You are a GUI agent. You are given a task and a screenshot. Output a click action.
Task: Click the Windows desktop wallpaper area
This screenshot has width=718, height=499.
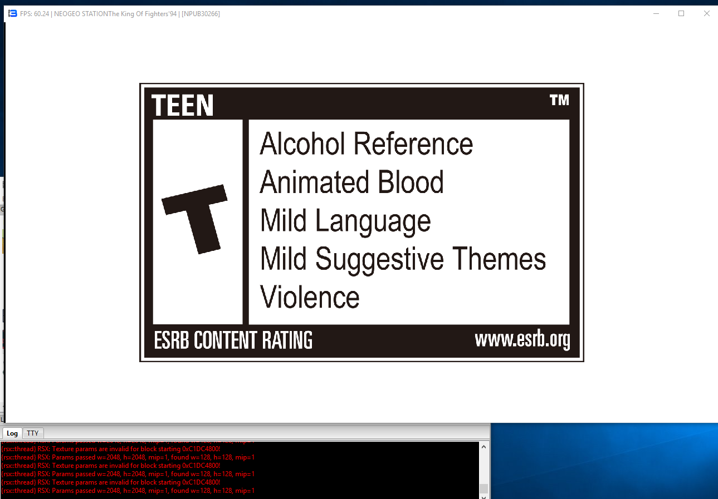(602, 462)
